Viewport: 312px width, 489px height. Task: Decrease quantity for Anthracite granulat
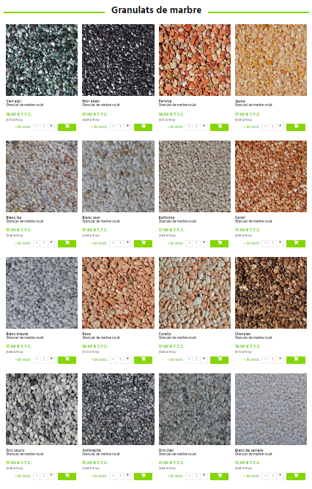pos(113,477)
